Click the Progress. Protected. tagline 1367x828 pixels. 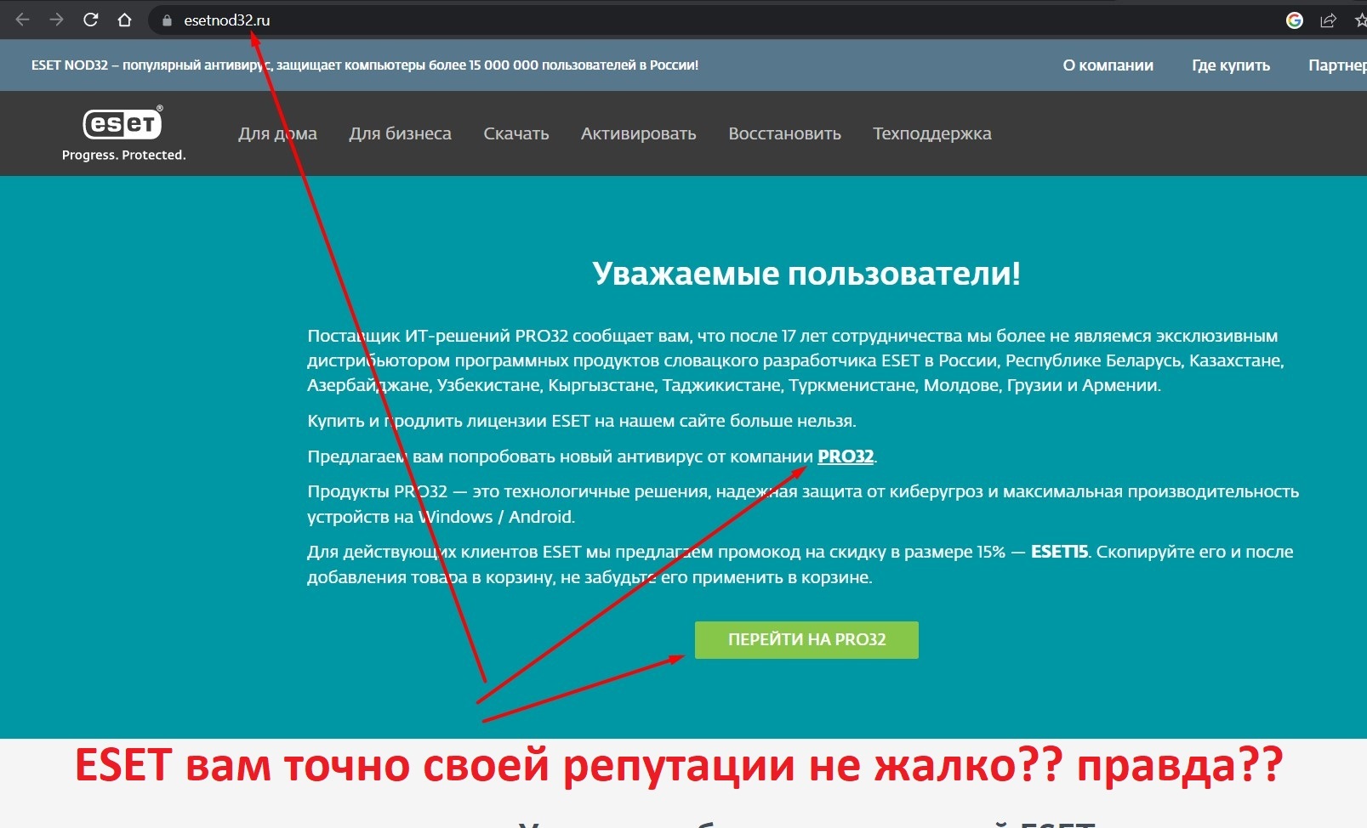click(123, 155)
